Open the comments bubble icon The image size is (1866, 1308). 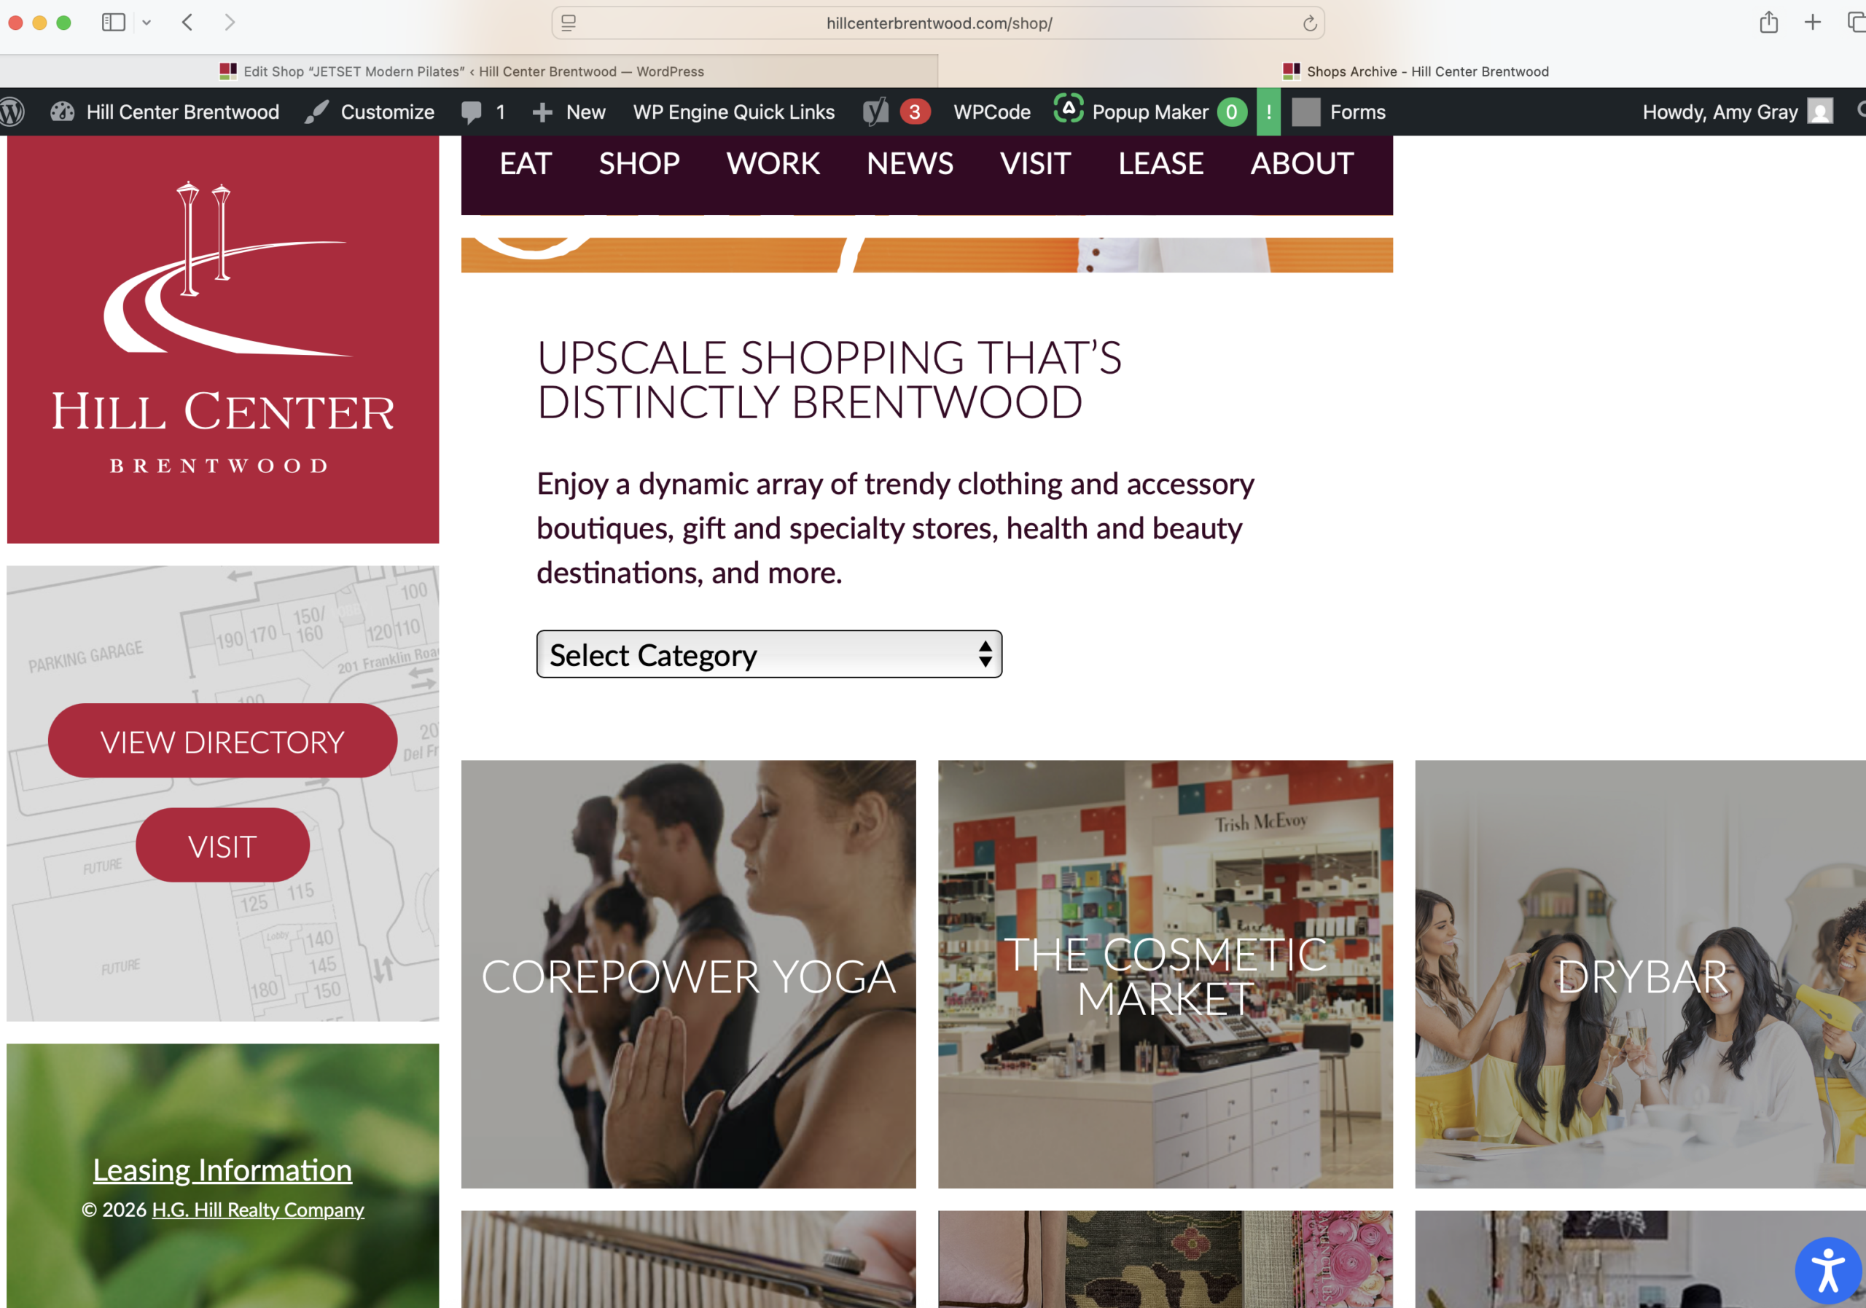[472, 112]
